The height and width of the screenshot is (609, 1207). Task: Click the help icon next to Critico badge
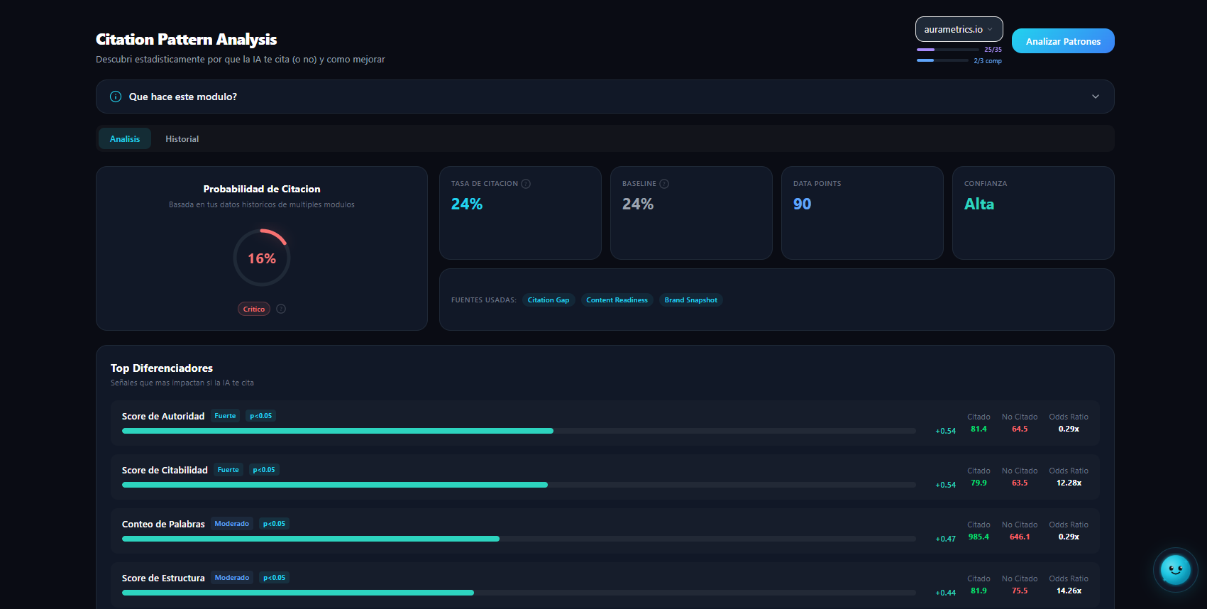[x=281, y=309]
